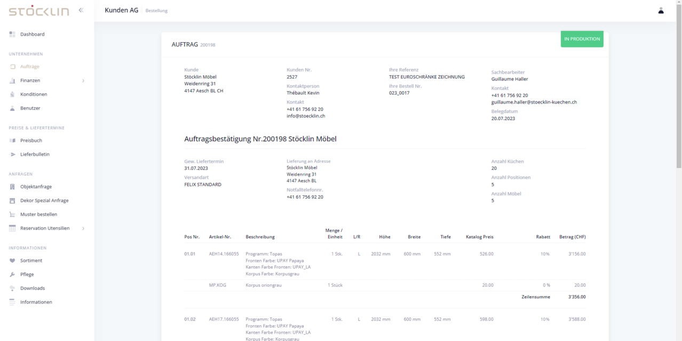Click order number 200198 beside AUFTRAG
This screenshot has height=341, width=682.
pos(208,45)
